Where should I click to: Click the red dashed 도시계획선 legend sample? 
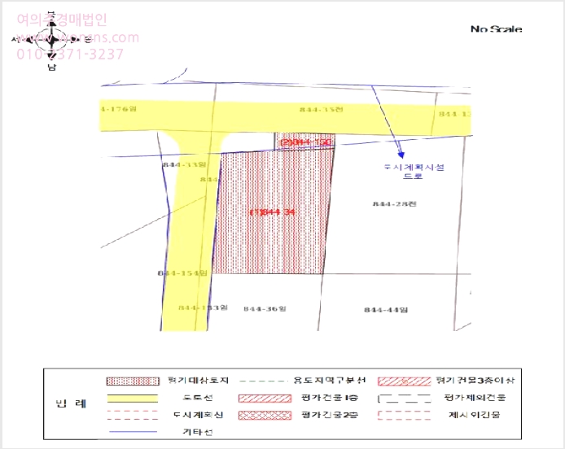[133, 415]
